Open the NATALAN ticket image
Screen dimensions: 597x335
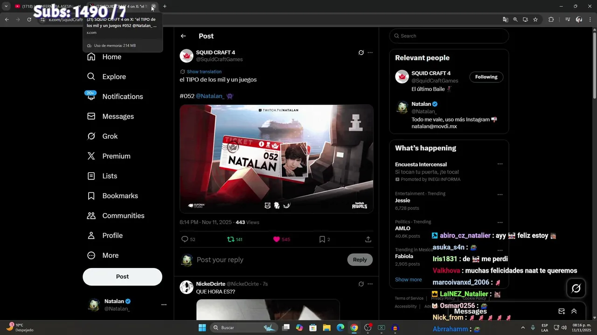(x=277, y=159)
